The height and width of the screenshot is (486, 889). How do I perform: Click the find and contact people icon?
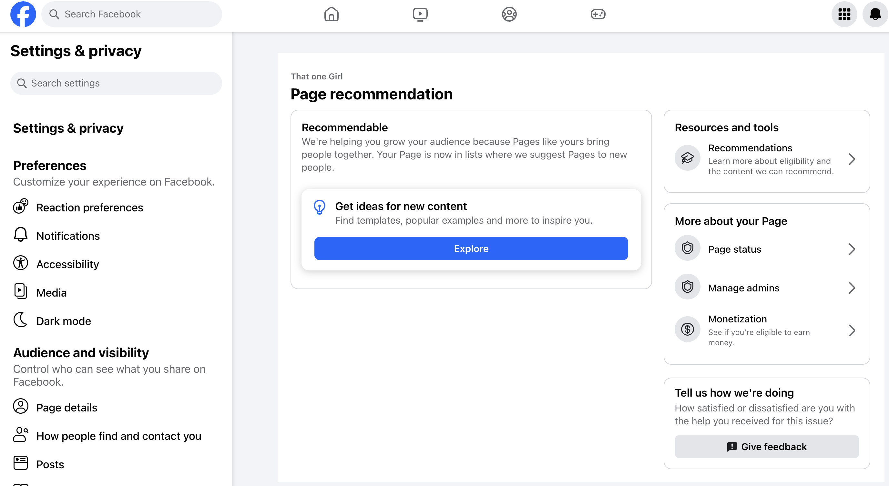21,435
